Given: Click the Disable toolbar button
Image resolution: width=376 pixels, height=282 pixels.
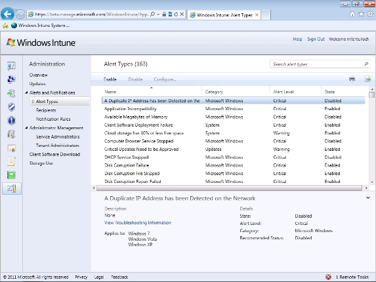Looking at the screenshot, I should [x=135, y=79].
